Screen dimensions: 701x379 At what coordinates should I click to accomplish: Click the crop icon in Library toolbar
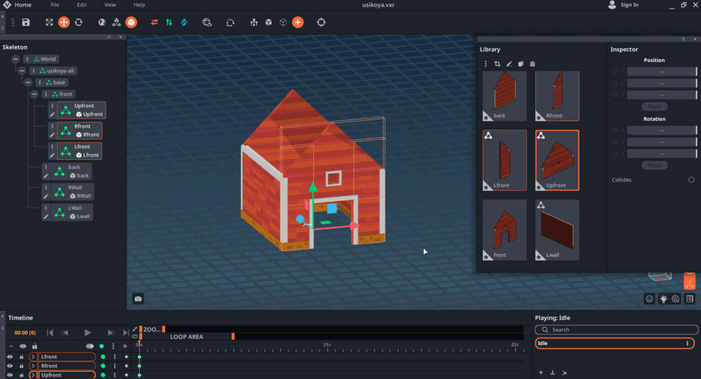pyautogui.click(x=497, y=64)
